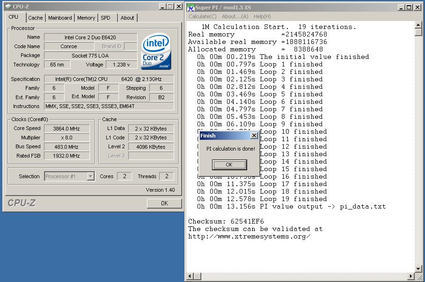
Task: Click the 'Checksum: 62541EF6' line
Action: tap(226, 221)
